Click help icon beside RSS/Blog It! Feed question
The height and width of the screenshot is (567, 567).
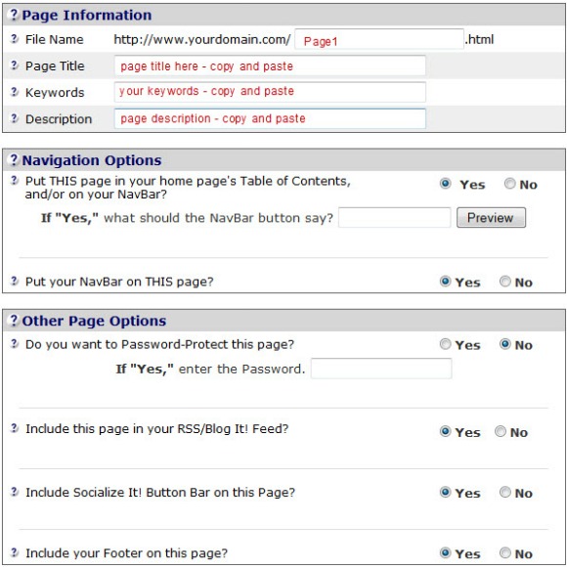click(14, 428)
